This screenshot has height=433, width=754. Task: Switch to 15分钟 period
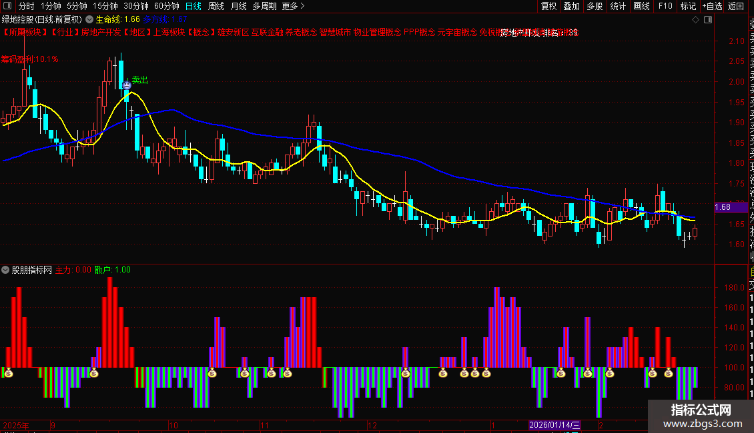(105, 6)
